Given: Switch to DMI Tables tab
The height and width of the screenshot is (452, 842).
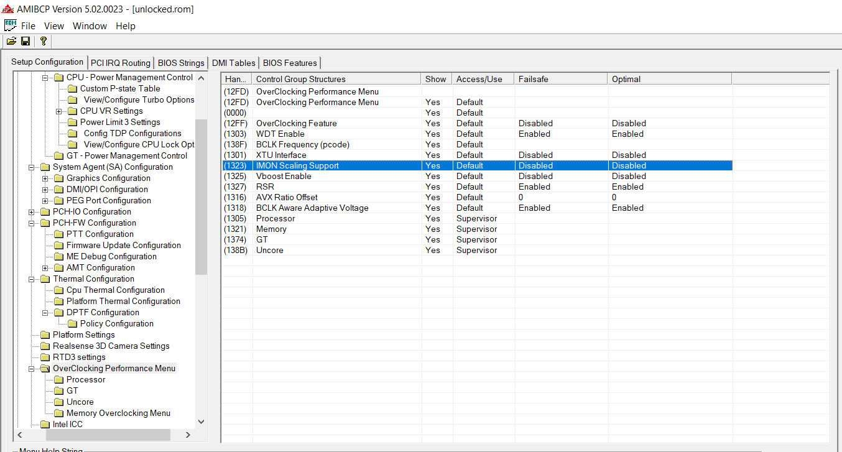Looking at the screenshot, I should pos(233,63).
